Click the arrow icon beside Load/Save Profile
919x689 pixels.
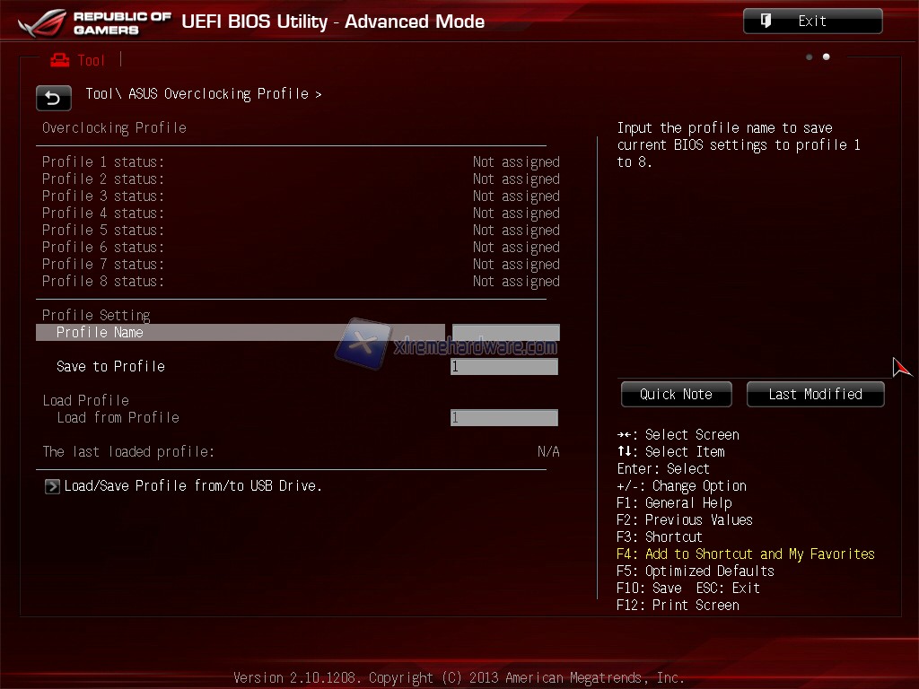52,486
